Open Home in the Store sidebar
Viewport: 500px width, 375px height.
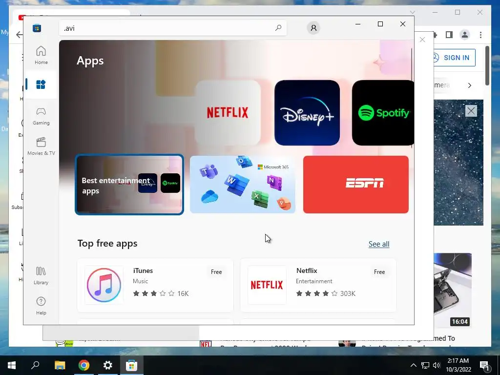coord(41,55)
